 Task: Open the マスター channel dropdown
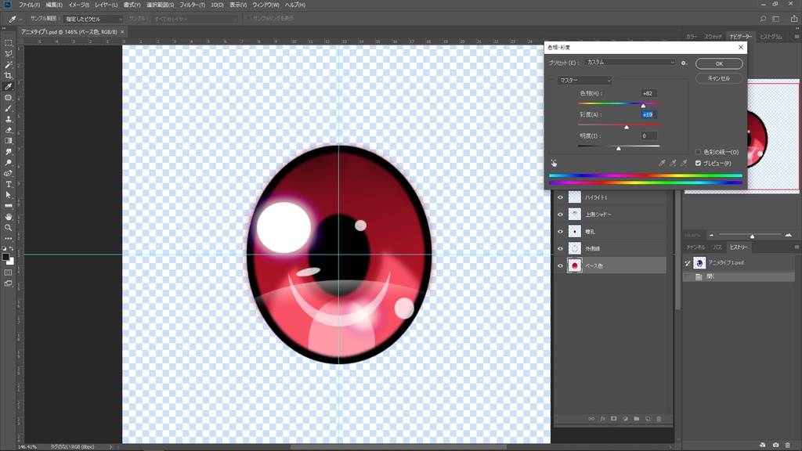pyautogui.click(x=584, y=80)
